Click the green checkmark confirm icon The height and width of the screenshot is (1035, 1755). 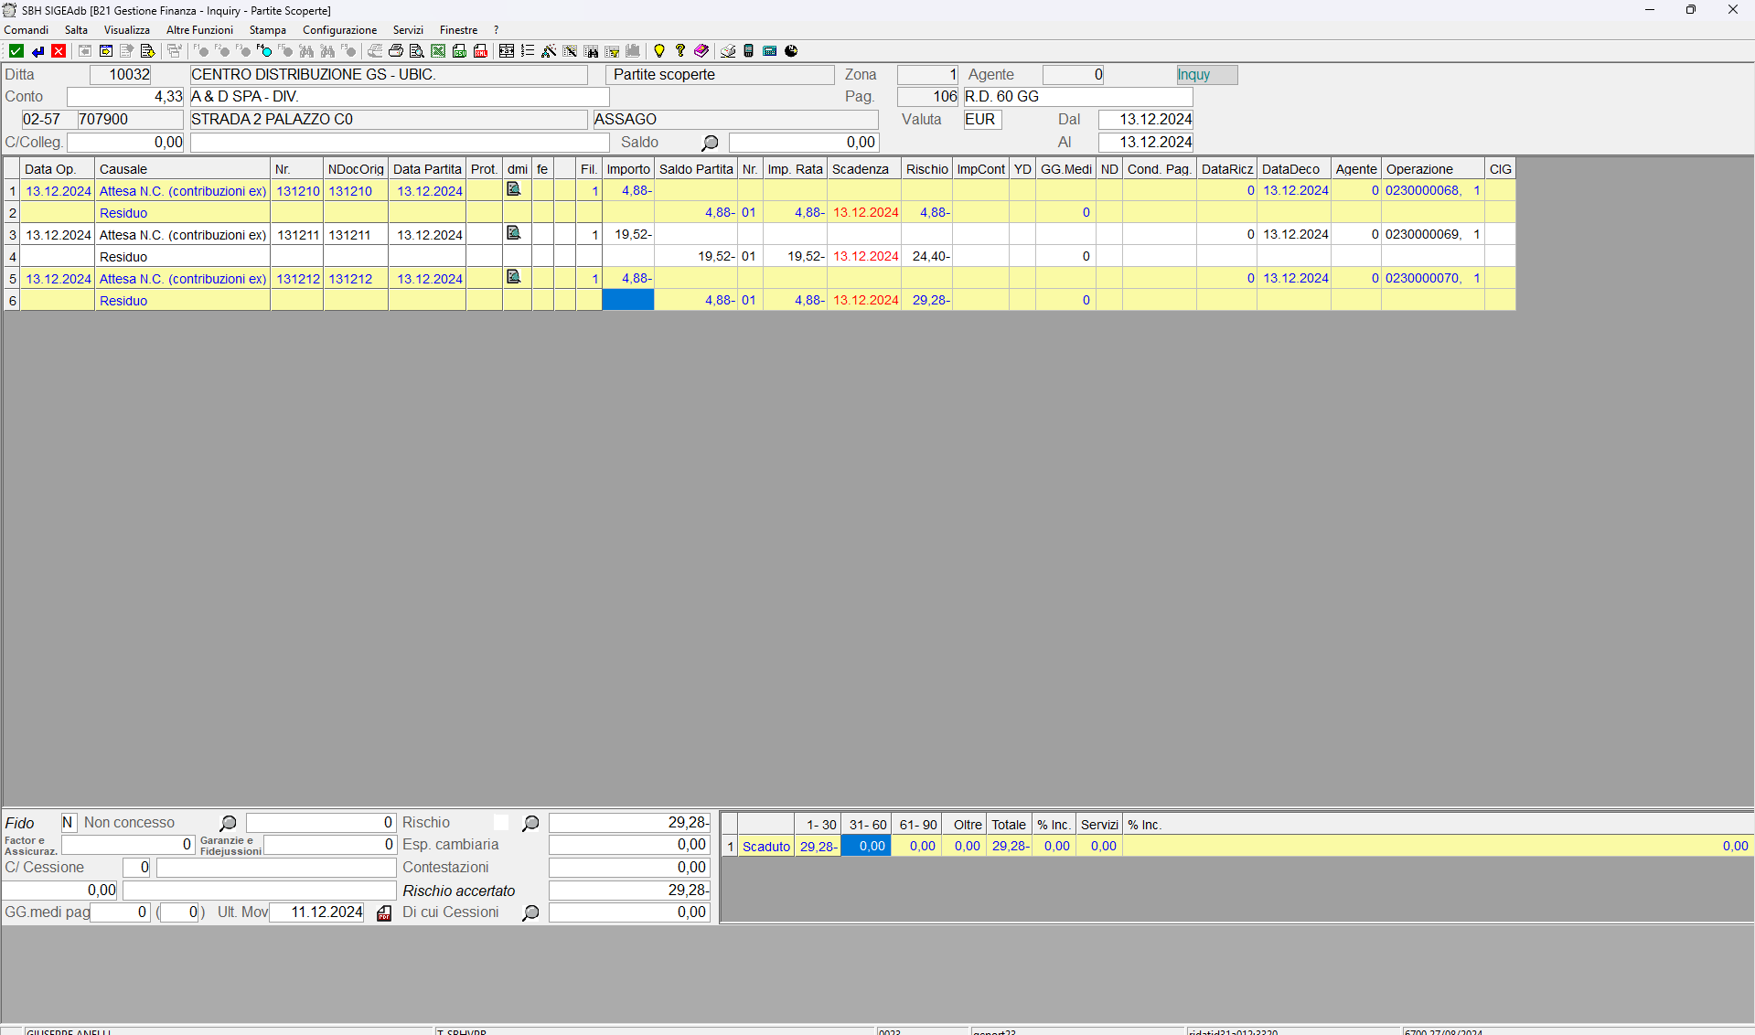16,51
